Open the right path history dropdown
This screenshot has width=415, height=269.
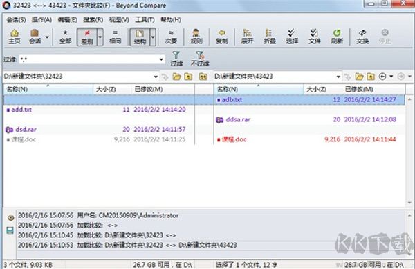click(x=338, y=77)
